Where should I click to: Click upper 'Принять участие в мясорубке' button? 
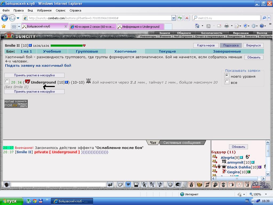click(x=34, y=75)
